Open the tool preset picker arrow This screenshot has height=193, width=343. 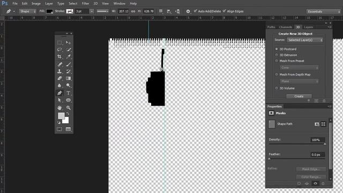click(x=14, y=11)
